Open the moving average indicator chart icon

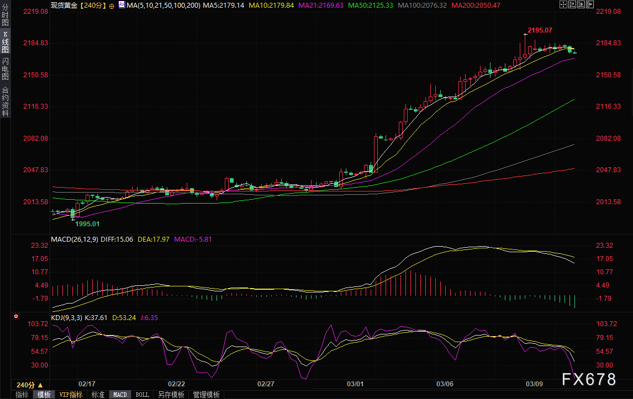122,5
